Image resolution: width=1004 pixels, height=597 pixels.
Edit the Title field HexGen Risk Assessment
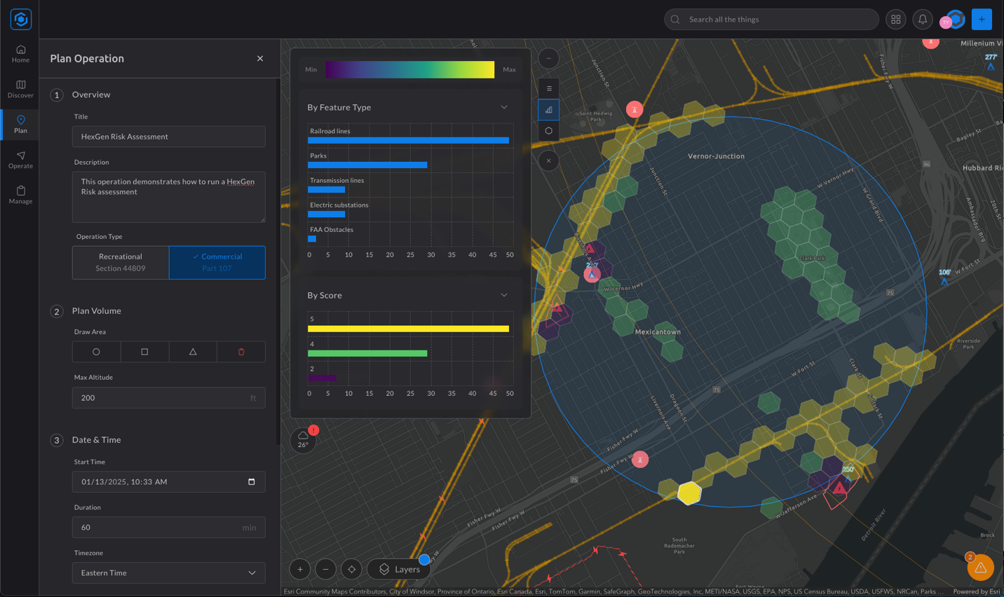pos(168,137)
